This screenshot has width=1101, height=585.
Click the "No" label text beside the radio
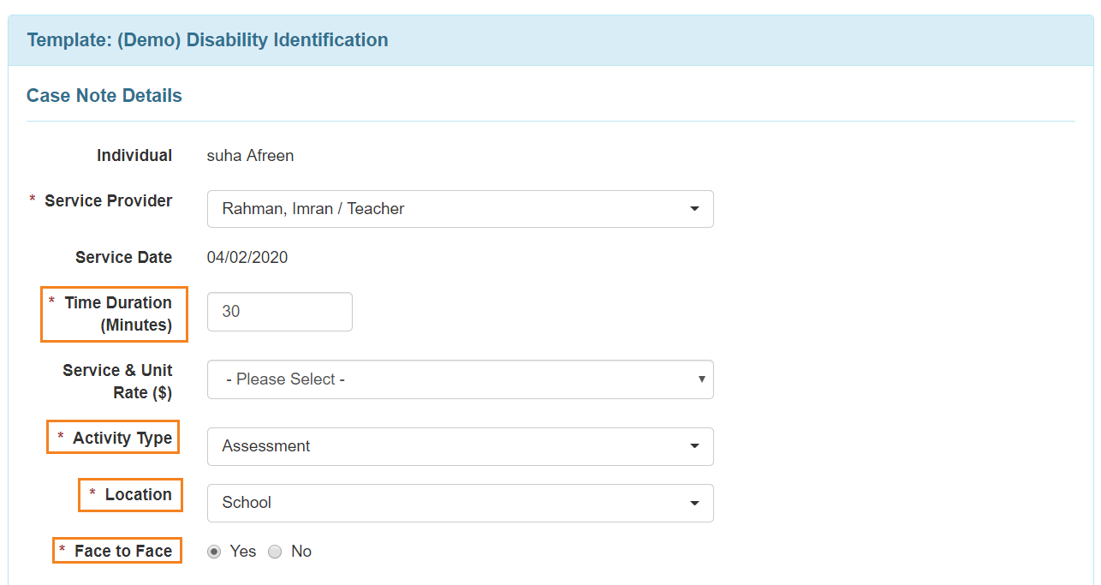[301, 552]
